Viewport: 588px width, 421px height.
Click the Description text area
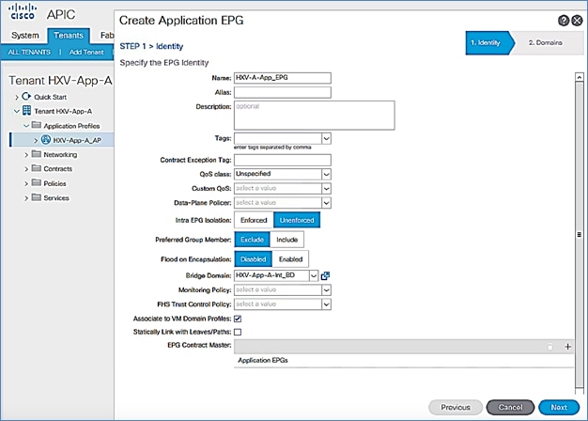tap(315, 116)
